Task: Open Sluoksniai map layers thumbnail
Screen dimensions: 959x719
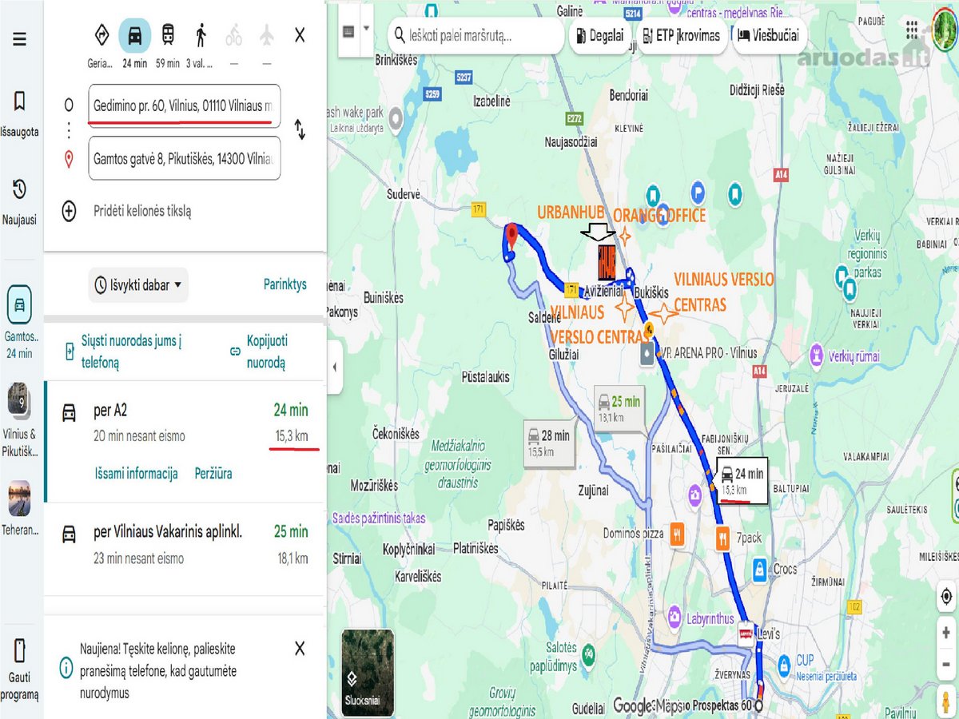Action: tap(368, 672)
